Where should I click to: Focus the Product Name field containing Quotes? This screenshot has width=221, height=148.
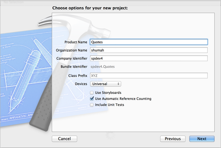(149, 42)
